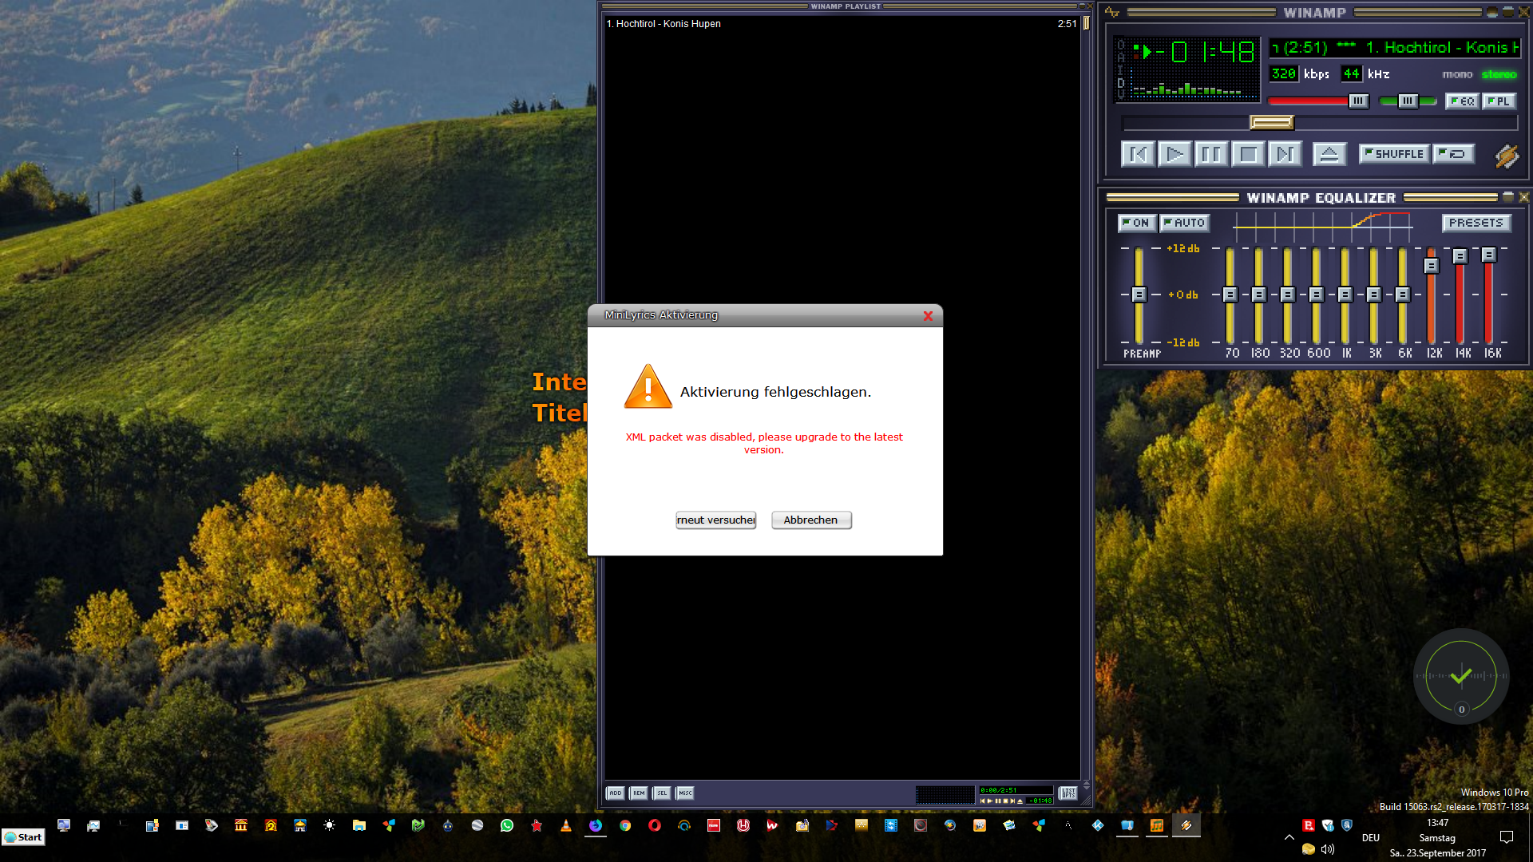Click the playlist mini play button
The height and width of the screenshot is (862, 1533).
coord(990,801)
